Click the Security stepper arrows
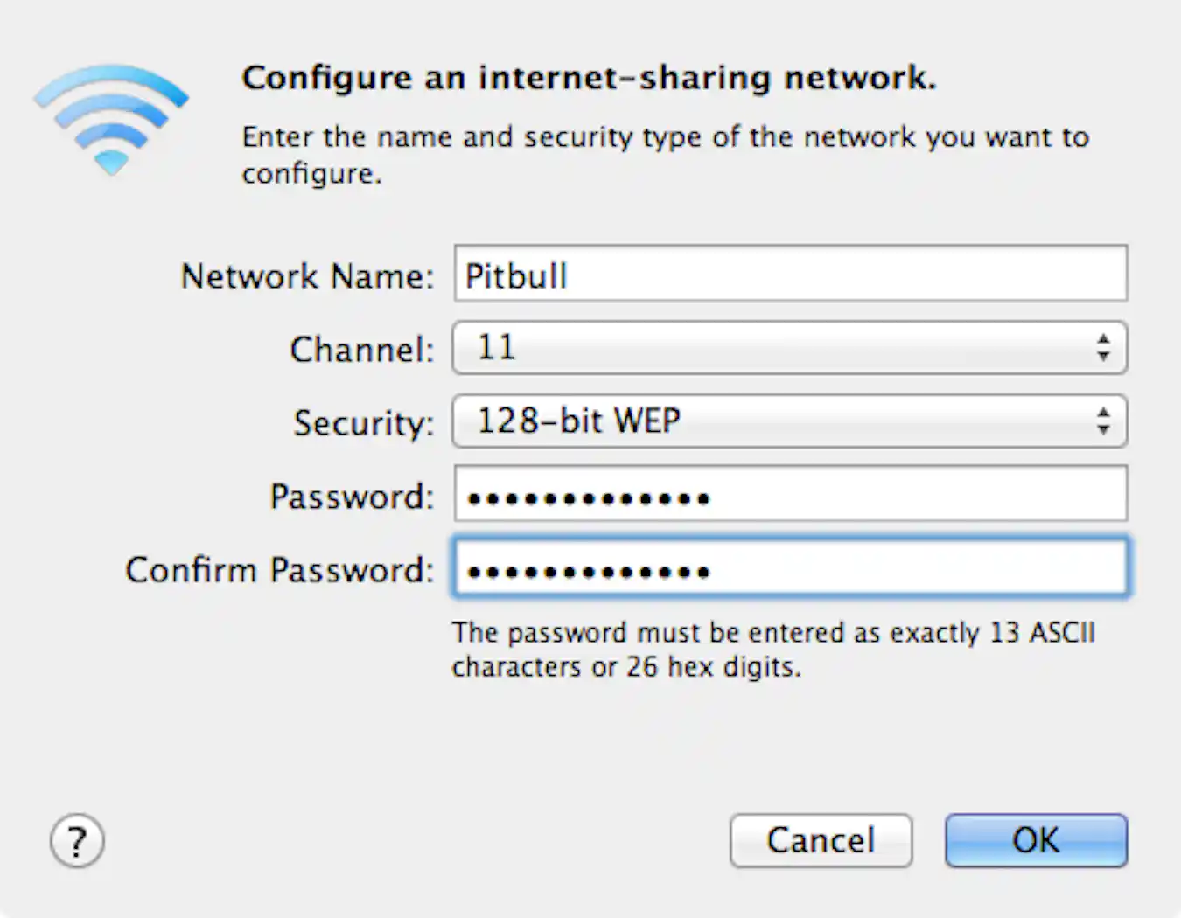 pyautogui.click(x=1104, y=421)
